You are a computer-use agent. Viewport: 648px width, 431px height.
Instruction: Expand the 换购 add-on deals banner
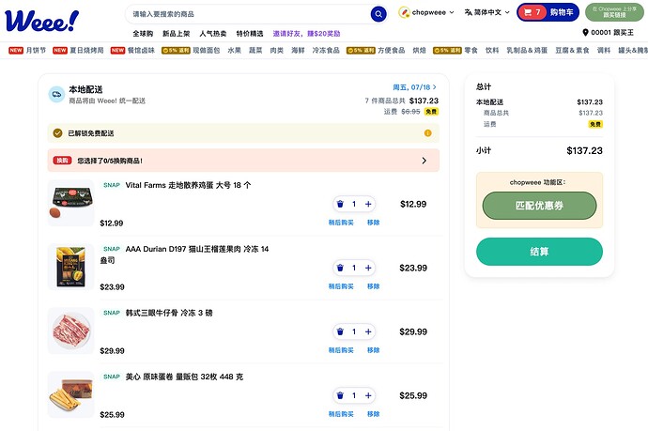243,161
